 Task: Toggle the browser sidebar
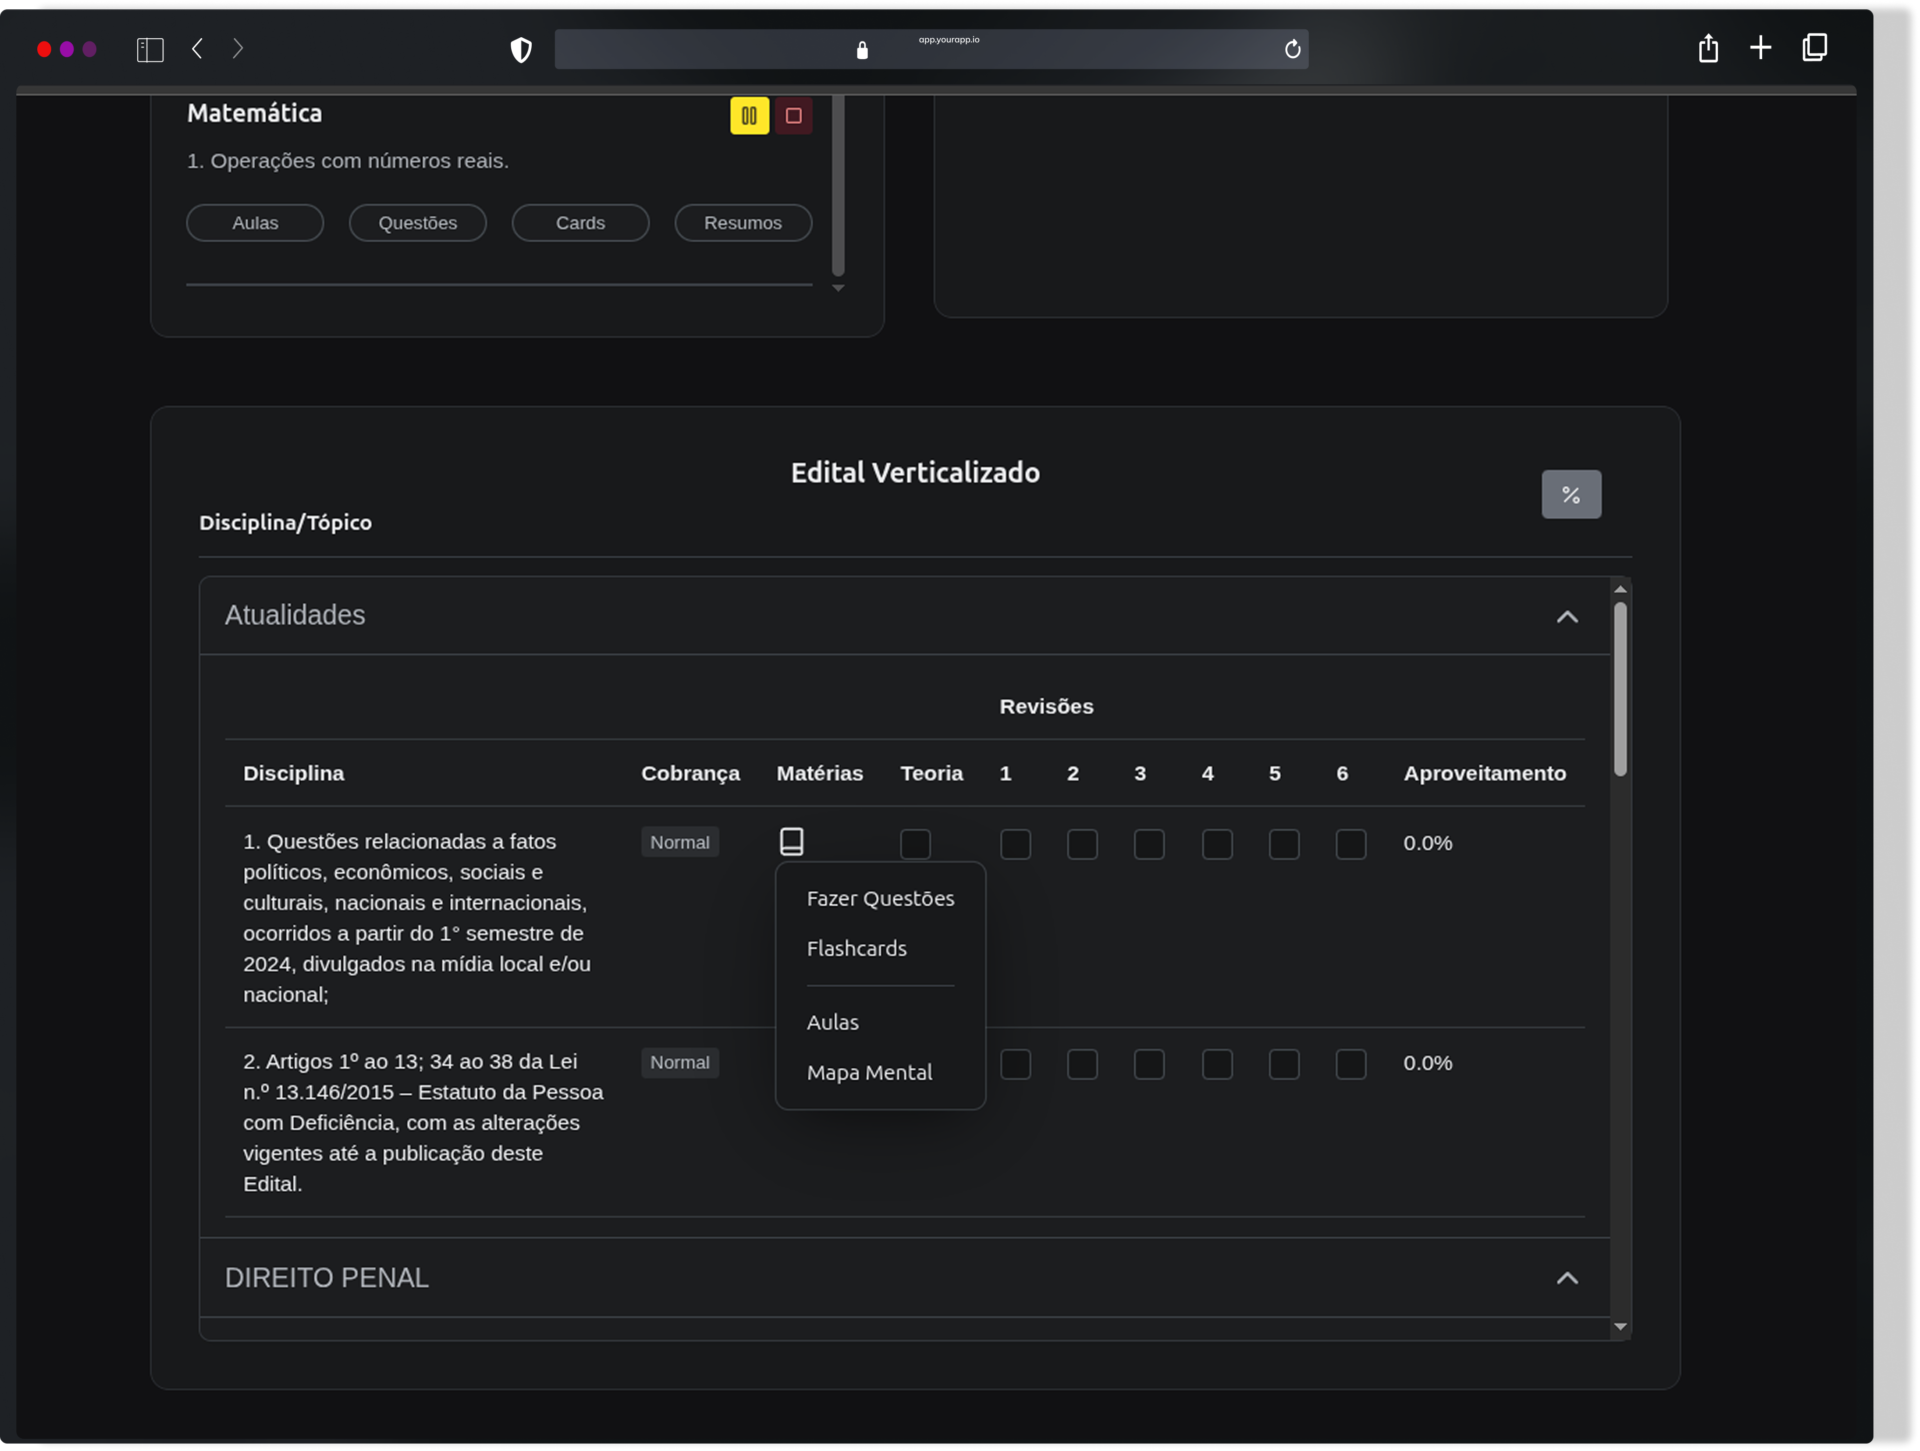pos(150,49)
